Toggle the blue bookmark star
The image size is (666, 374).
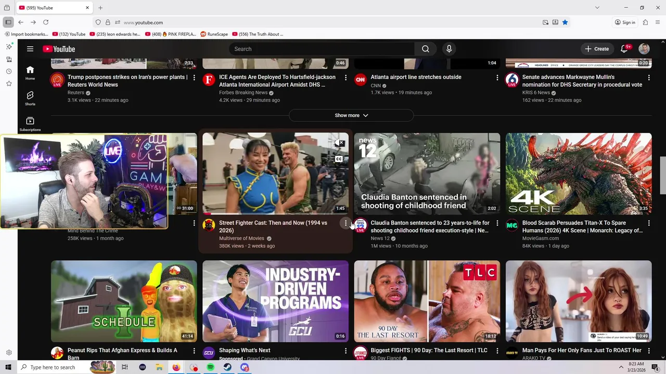(565, 22)
